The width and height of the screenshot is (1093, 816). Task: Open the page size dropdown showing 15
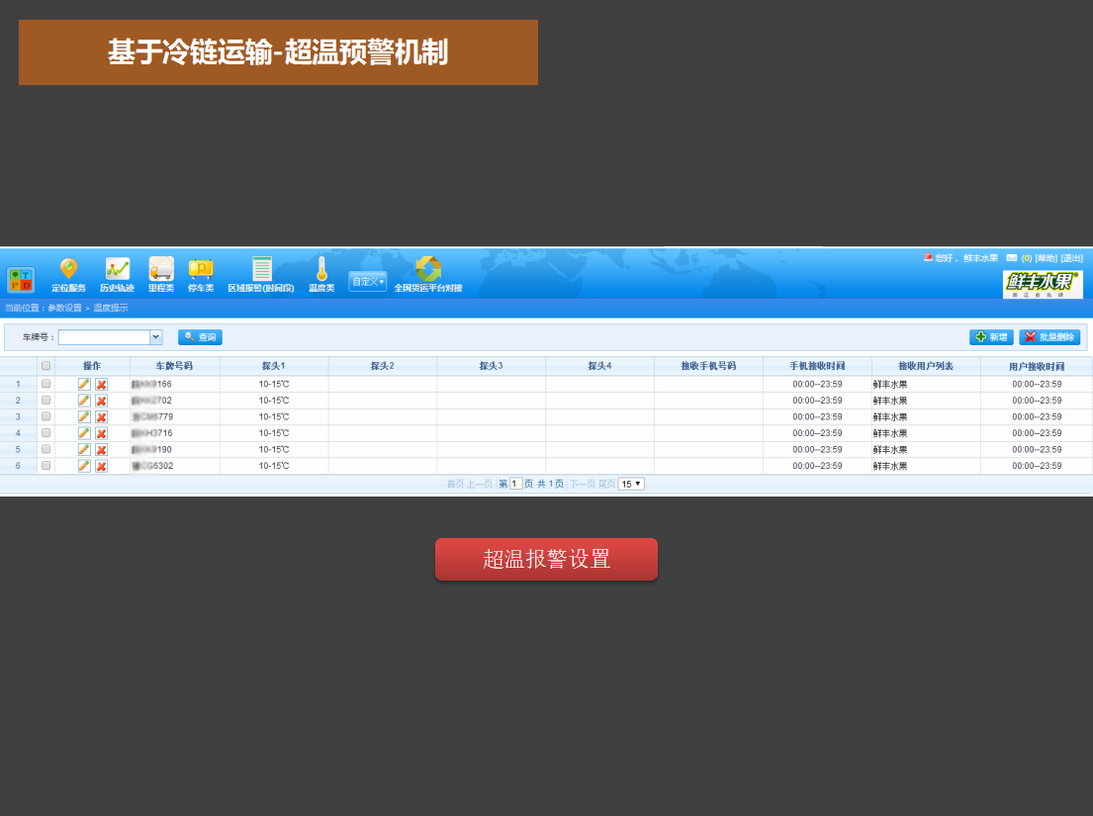coord(631,484)
